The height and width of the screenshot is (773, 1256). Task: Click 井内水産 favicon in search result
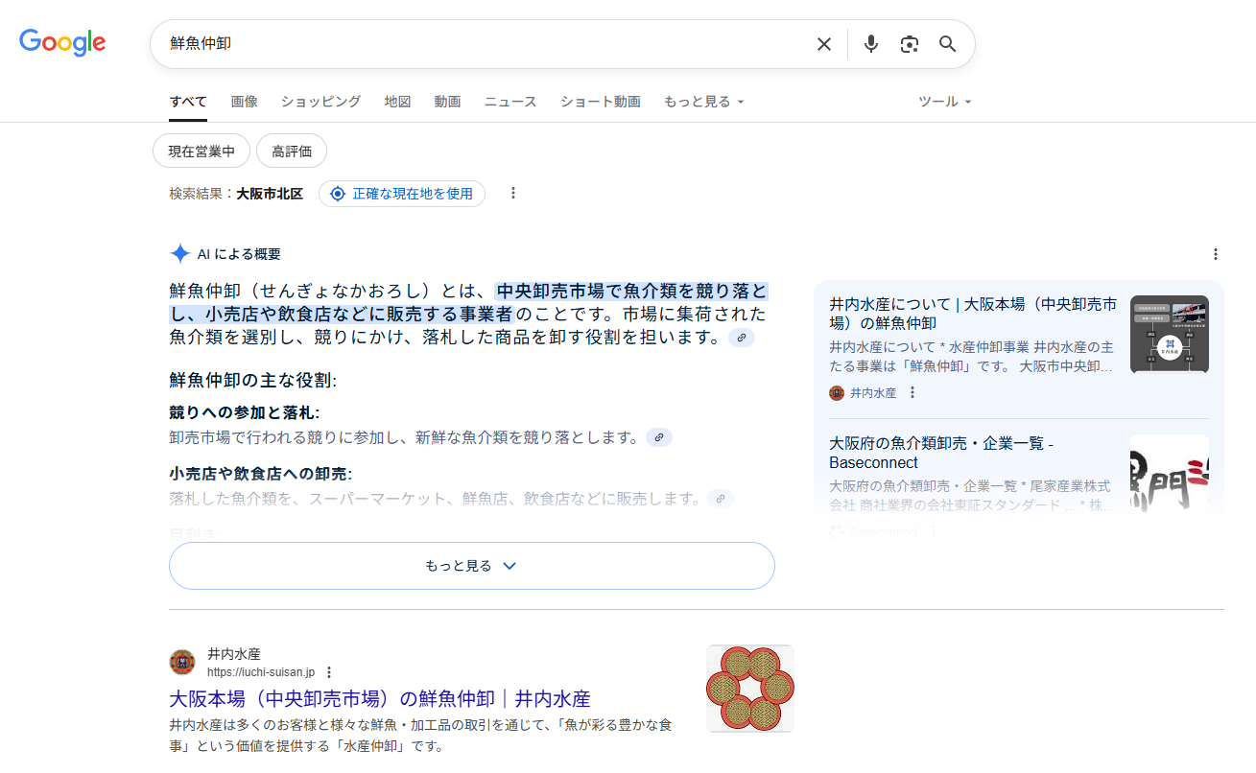(x=182, y=663)
